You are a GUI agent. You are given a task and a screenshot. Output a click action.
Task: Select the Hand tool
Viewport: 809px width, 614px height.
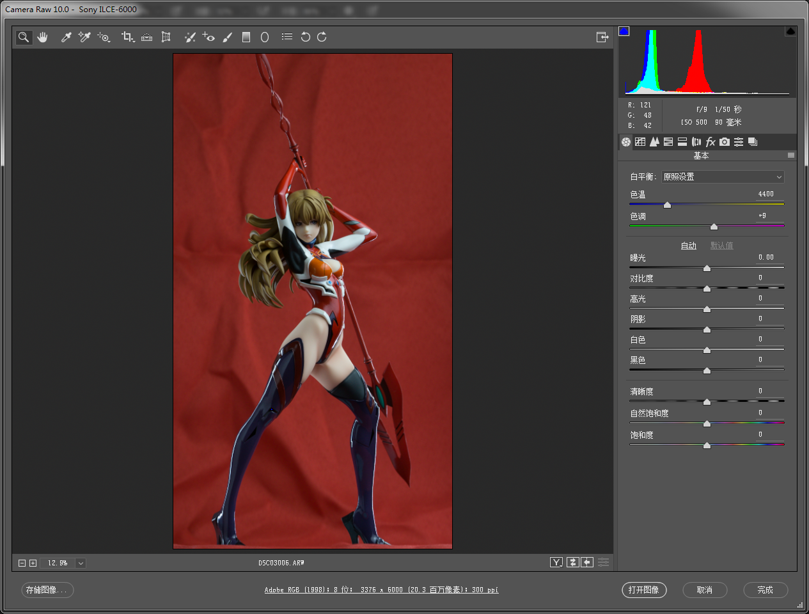point(43,37)
